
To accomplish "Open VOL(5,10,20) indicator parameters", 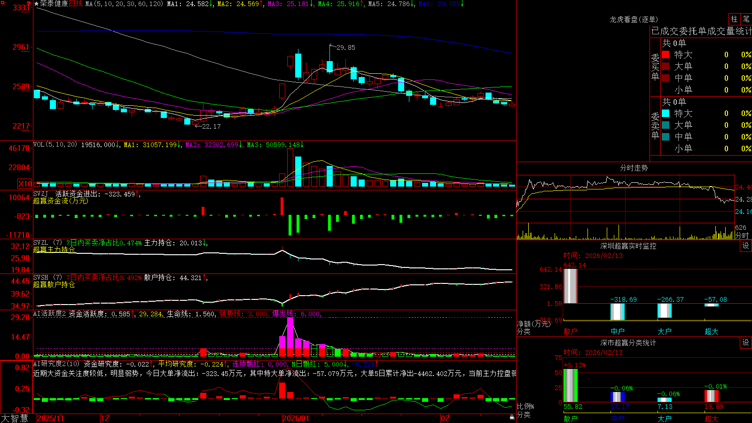I will coord(55,145).
